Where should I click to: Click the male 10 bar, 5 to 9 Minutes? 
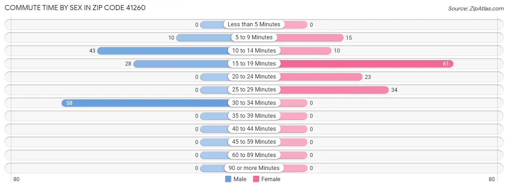pyautogui.click(x=204, y=37)
